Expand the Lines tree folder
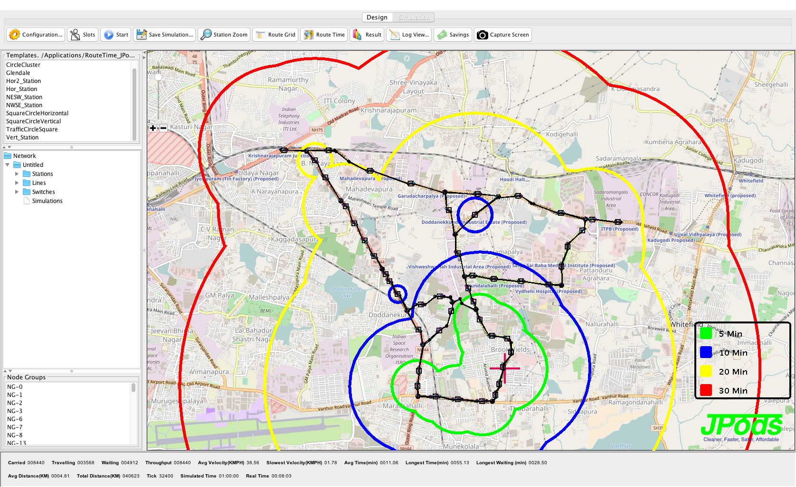The height and width of the screenshot is (487, 796). [x=17, y=183]
